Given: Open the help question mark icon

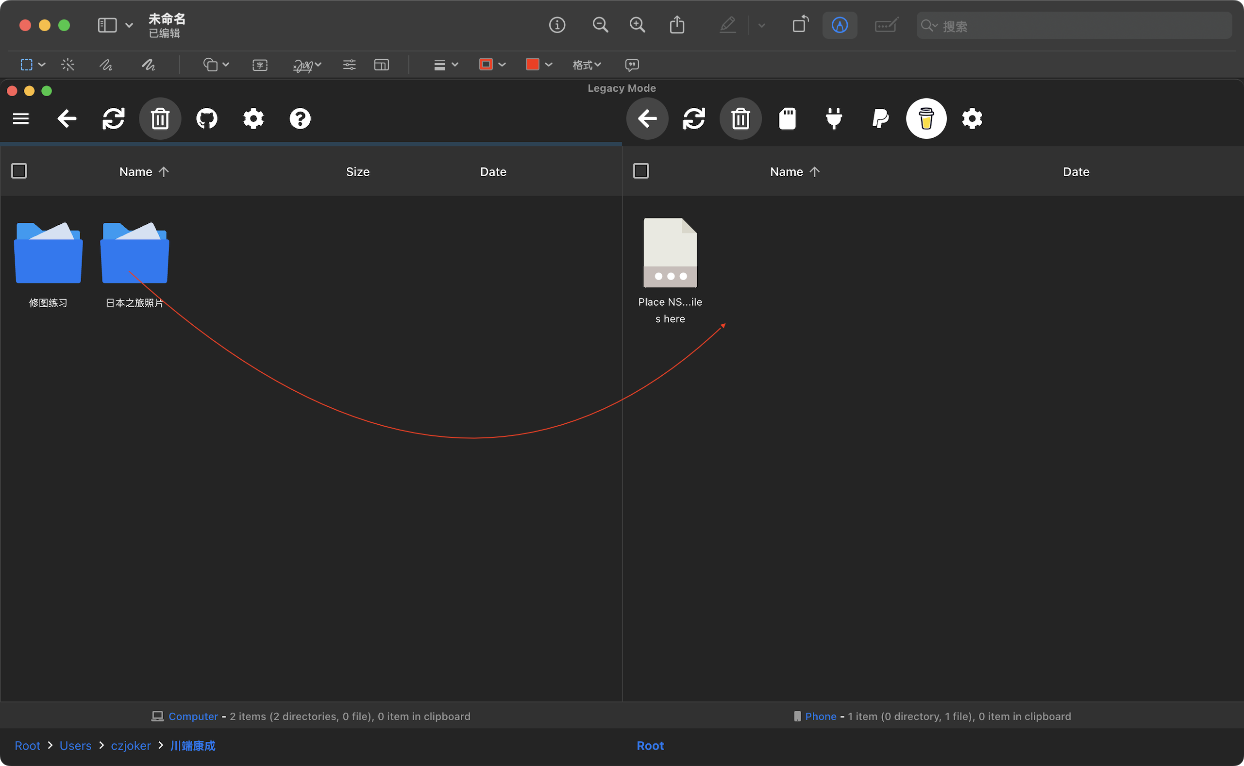Looking at the screenshot, I should coord(300,118).
